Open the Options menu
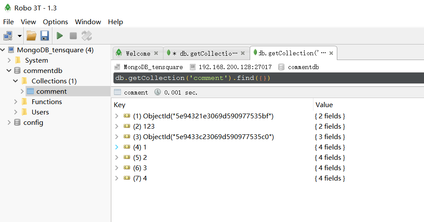 pyautogui.click(x=55, y=22)
